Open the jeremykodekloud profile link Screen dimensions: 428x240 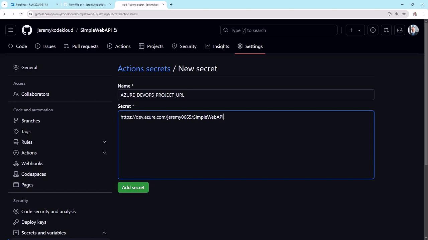point(55,30)
